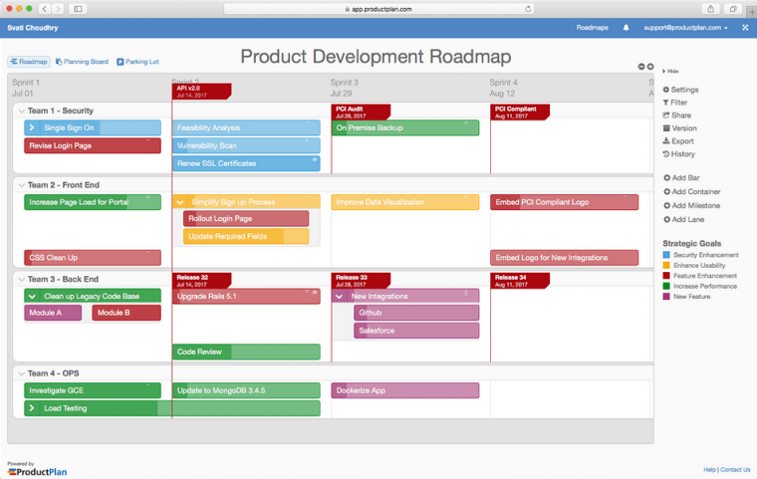757x479 pixels.
Task: Click the notifications bell icon
Action: point(626,28)
